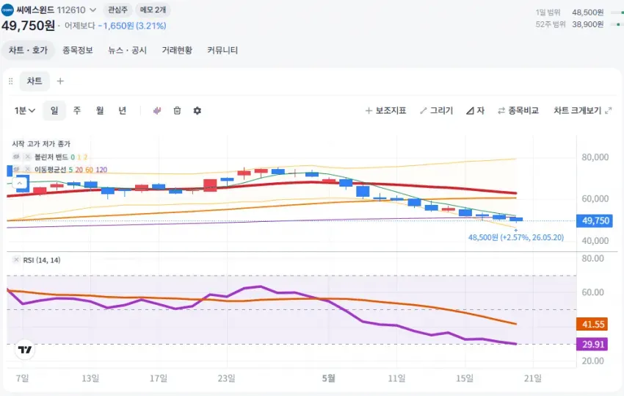
Task: Open the 커뮤니티 tab
Action: pyautogui.click(x=222, y=50)
